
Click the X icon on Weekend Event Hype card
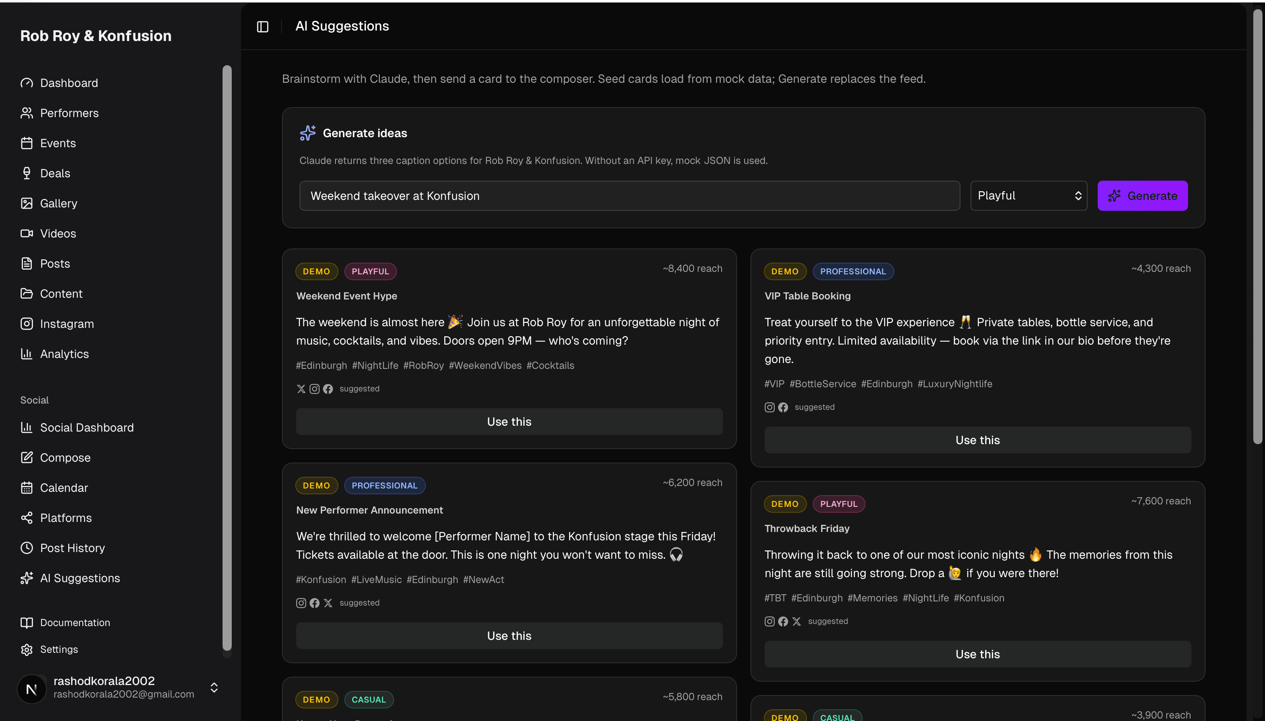[301, 389]
